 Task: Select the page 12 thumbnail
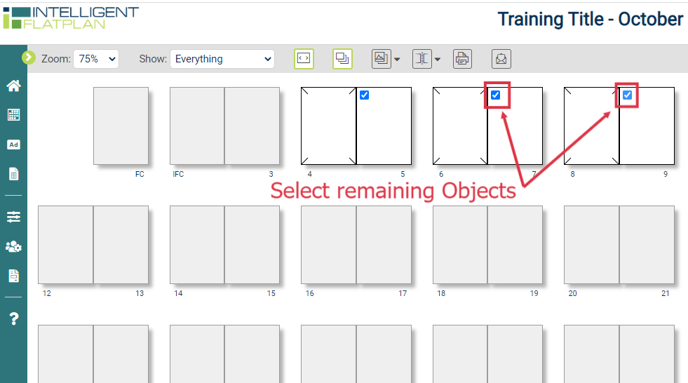tap(65, 245)
